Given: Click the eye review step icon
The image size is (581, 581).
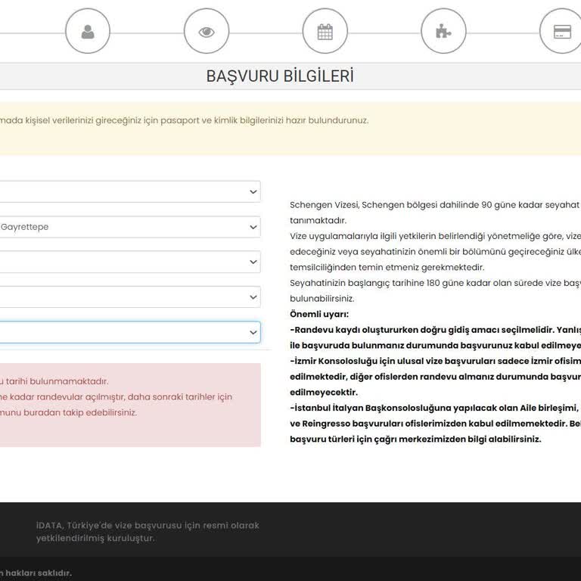Looking at the screenshot, I should coord(207,32).
